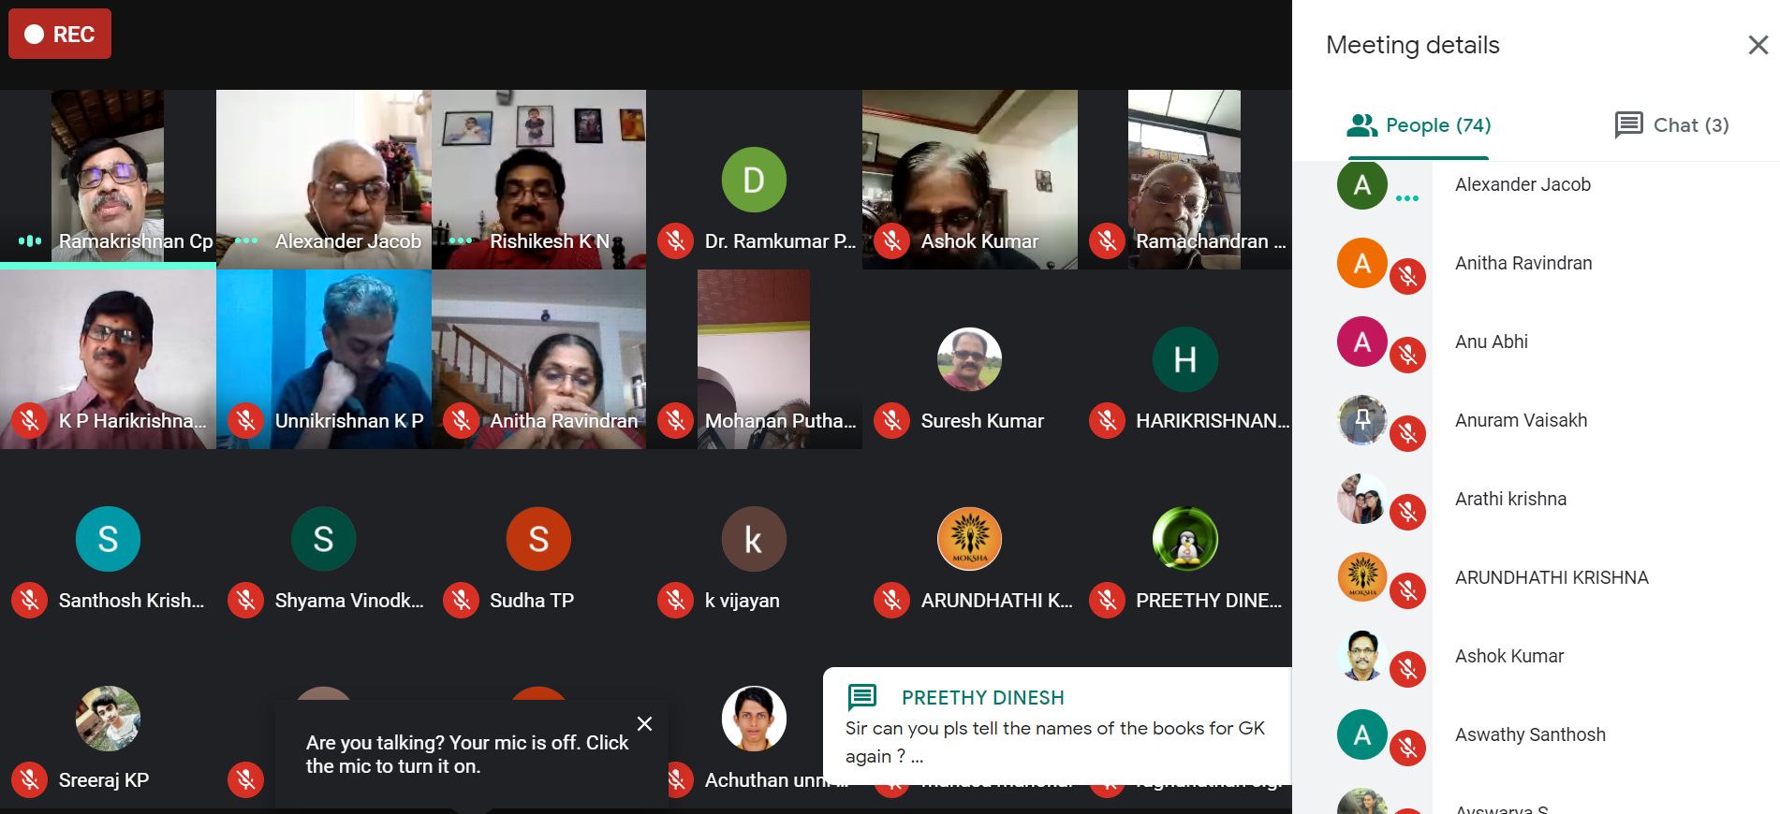Click muted mic icon beside Aswathy Santhosh
Image resolution: width=1780 pixels, height=814 pixels.
(1407, 748)
